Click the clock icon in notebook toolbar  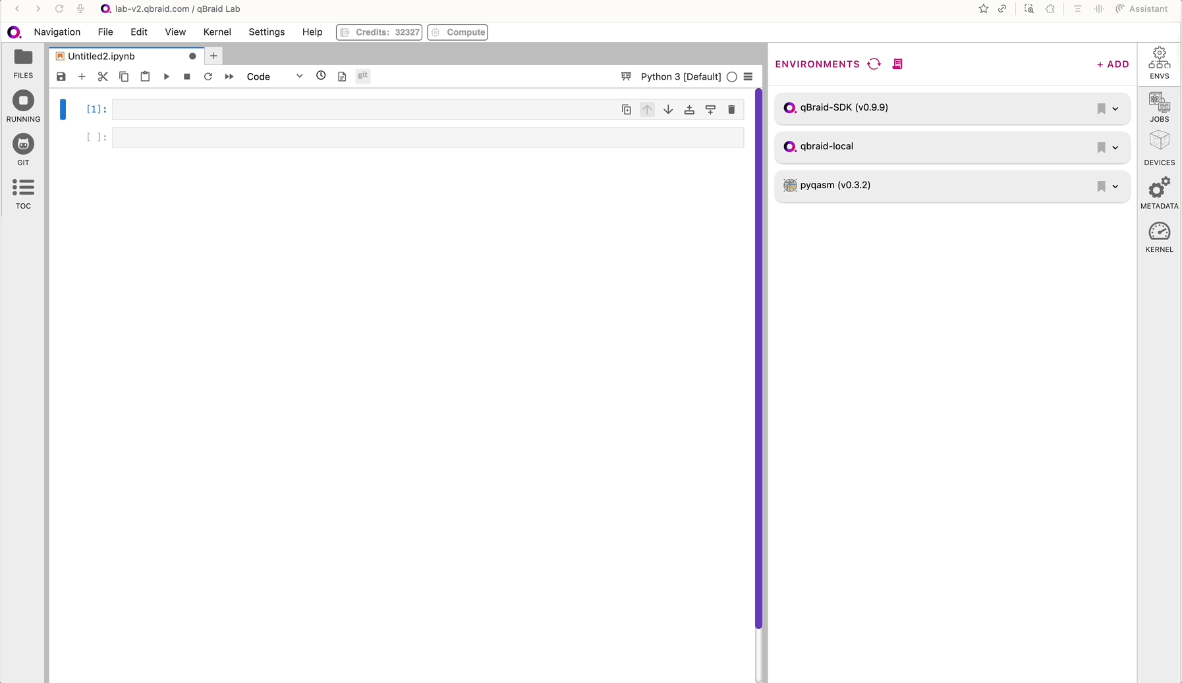pyautogui.click(x=321, y=76)
